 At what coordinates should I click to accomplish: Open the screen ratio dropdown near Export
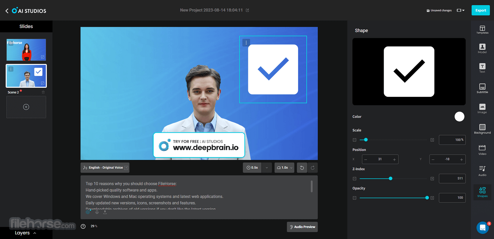(x=461, y=10)
